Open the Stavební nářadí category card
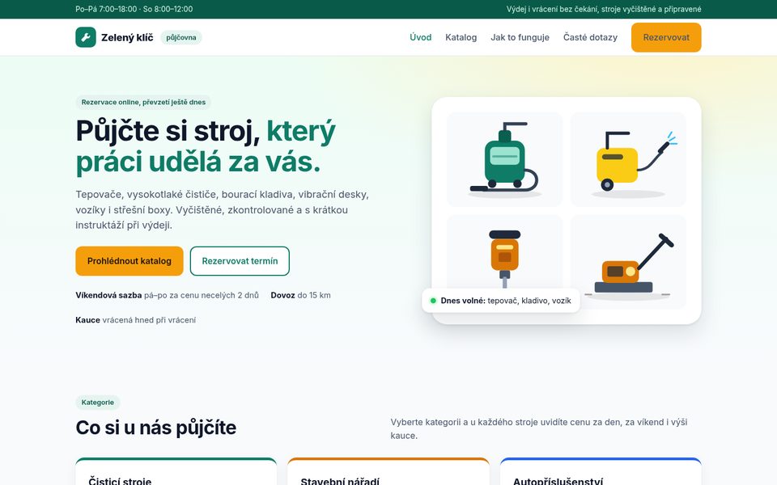777x485 pixels. tap(388, 471)
